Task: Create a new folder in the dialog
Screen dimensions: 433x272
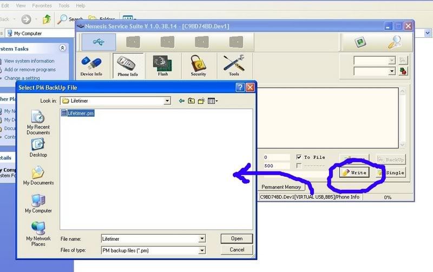Action: click(x=201, y=101)
